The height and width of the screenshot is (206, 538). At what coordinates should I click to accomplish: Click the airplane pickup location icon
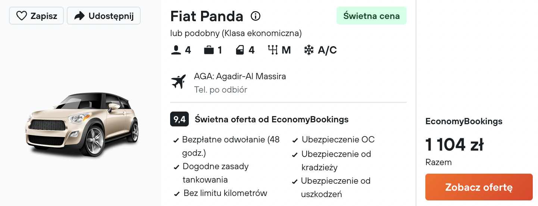pos(178,82)
